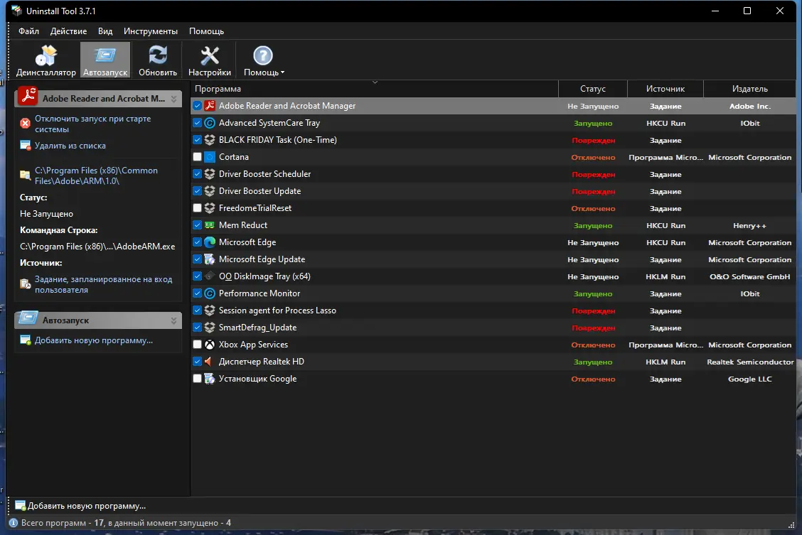Click the Установщик Google row icon

(x=210, y=379)
